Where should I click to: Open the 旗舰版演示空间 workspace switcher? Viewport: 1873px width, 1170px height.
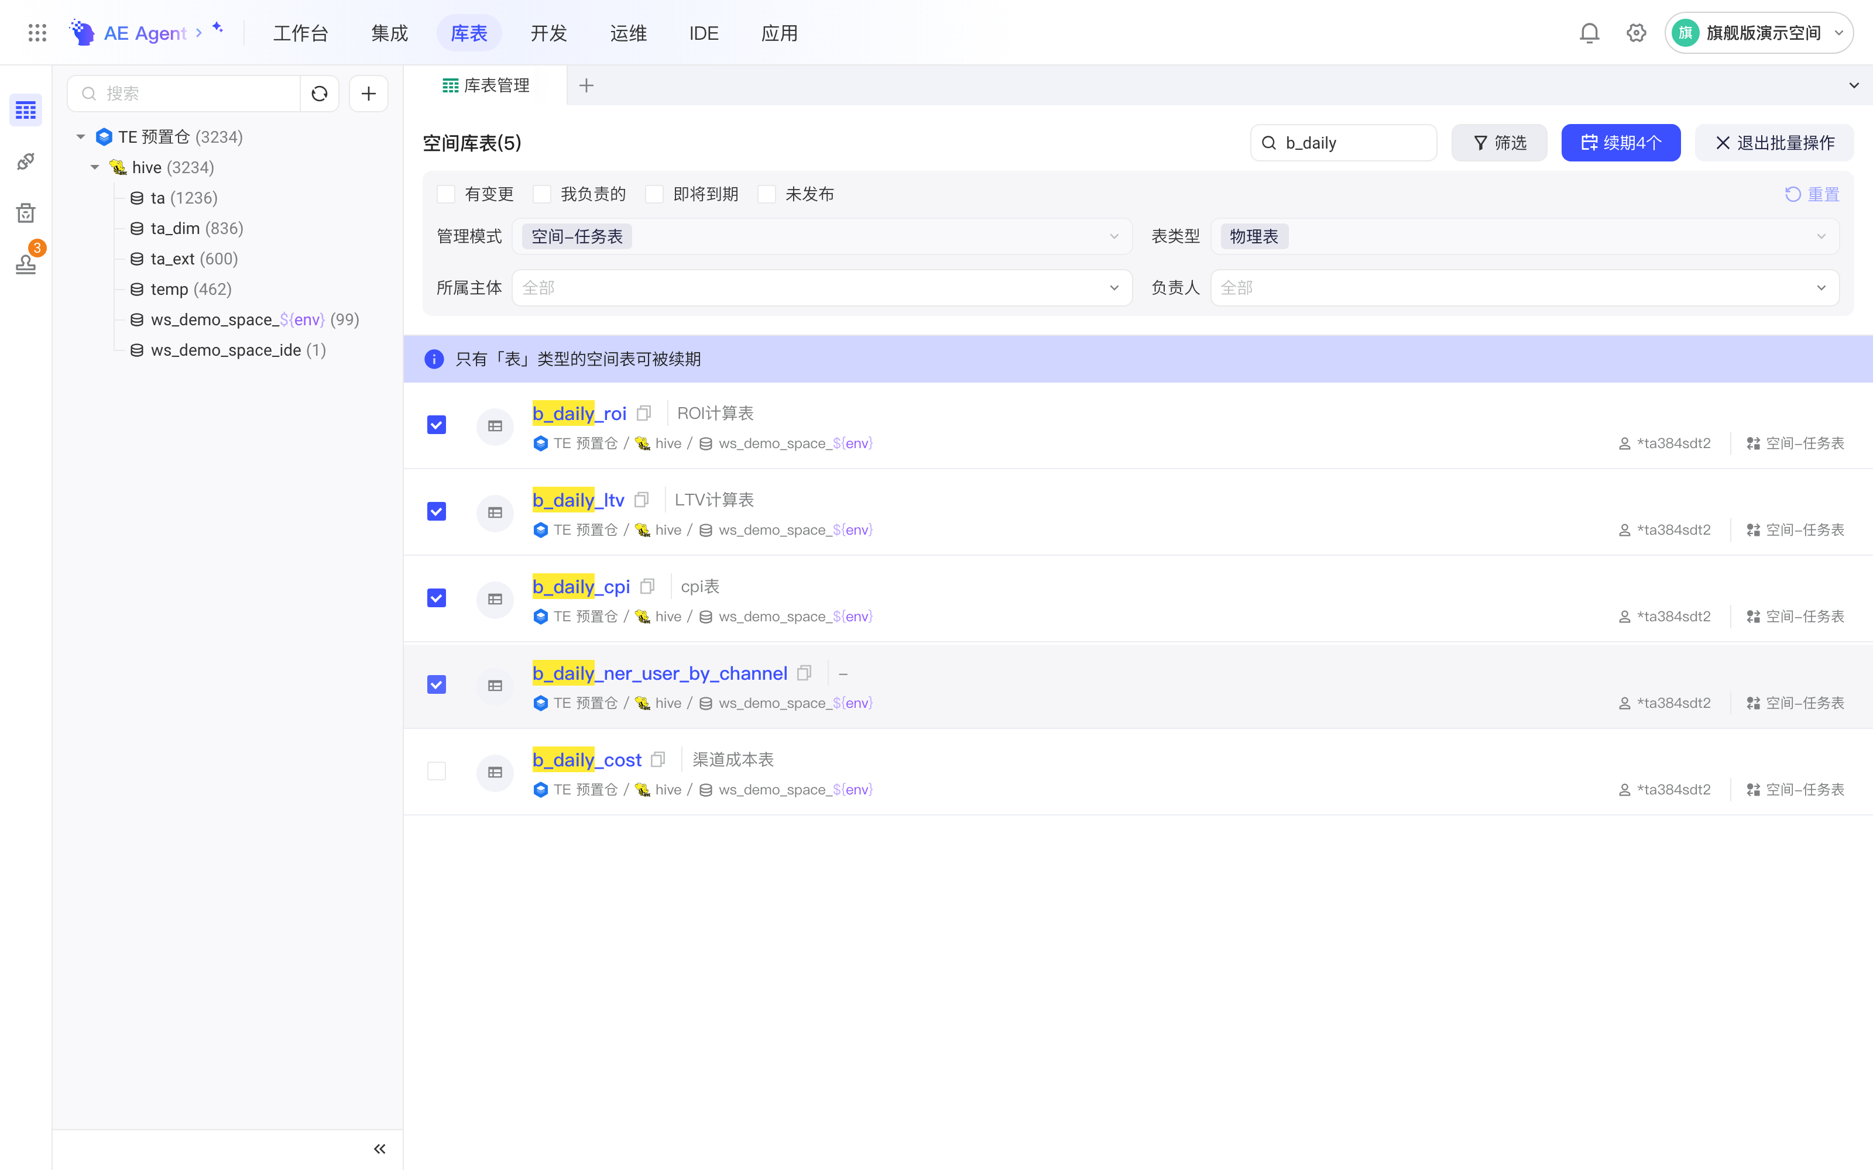point(1758,33)
